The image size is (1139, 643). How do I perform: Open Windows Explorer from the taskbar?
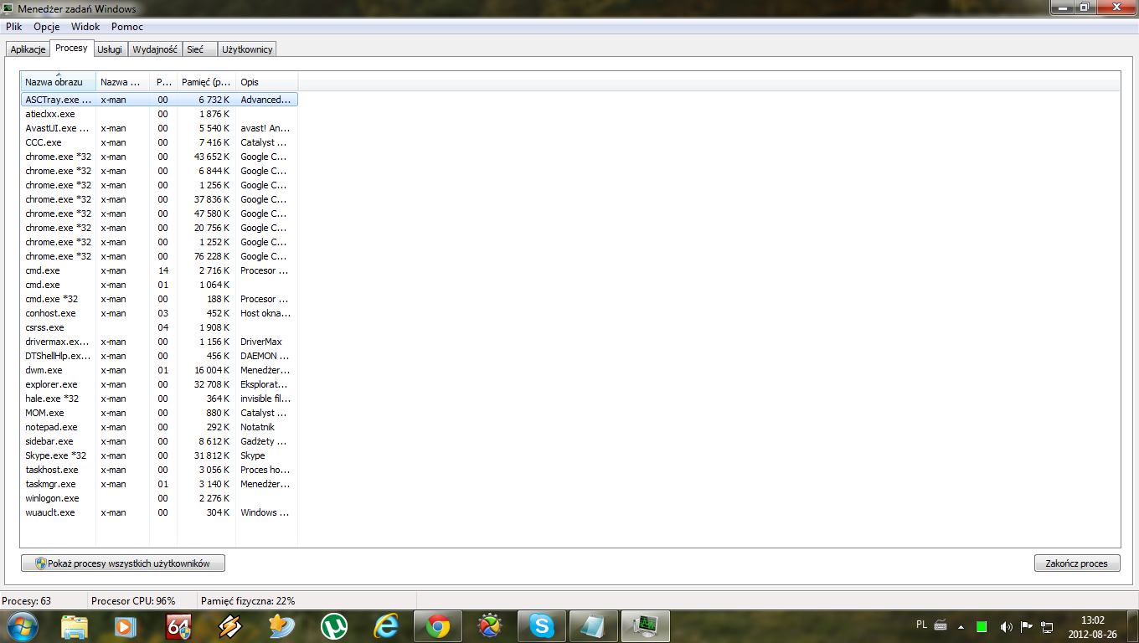[x=75, y=625]
